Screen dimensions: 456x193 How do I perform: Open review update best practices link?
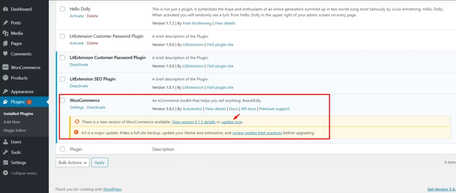257,133
